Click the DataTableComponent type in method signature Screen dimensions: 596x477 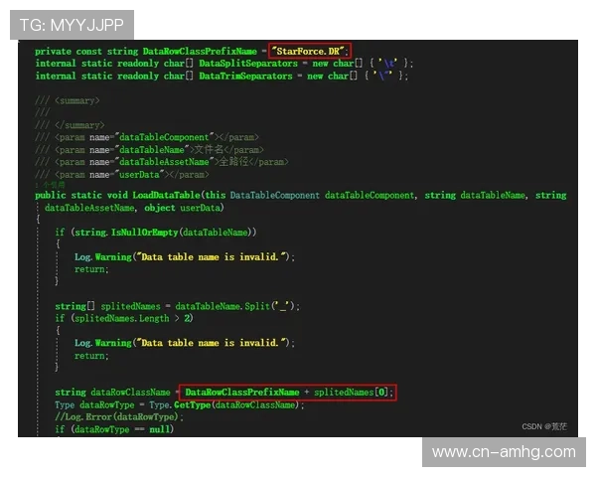[275, 195]
